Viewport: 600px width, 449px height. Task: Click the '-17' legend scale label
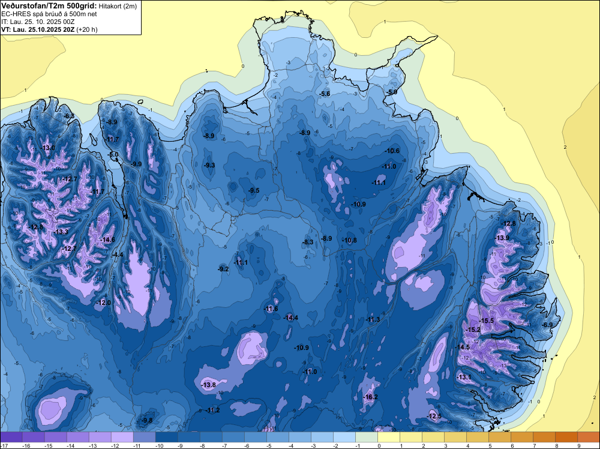[x=4, y=445]
